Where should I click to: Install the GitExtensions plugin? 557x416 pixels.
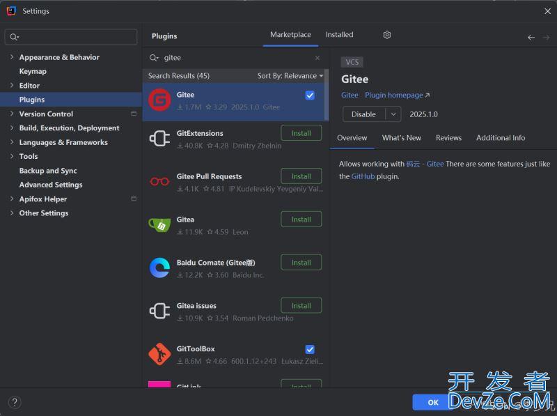301,133
